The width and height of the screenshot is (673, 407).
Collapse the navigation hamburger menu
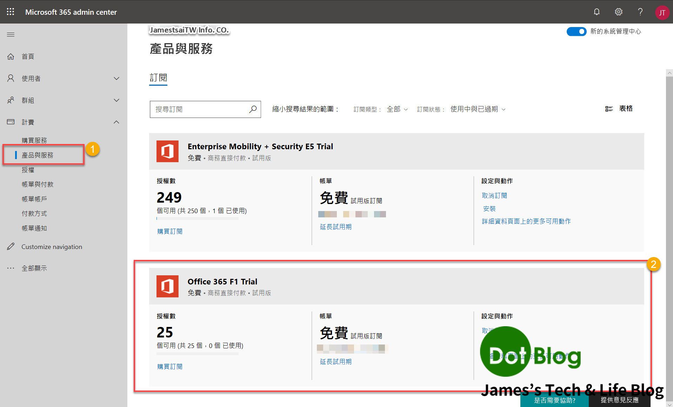click(11, 34)
